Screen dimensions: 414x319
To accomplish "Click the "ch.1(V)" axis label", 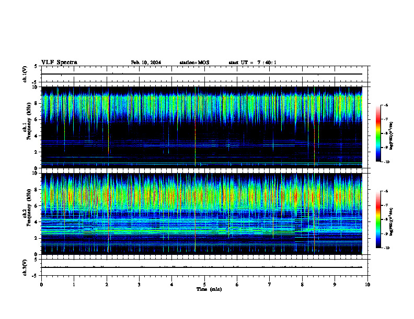I will click(25, 74).
